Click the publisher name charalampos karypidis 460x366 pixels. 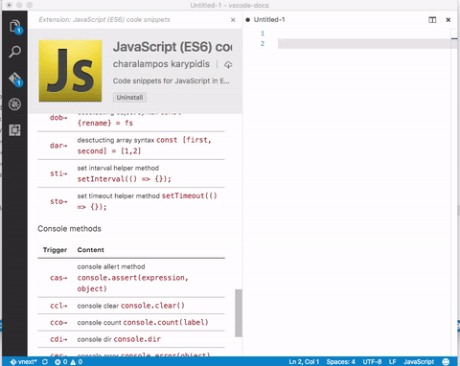[161, 64]
